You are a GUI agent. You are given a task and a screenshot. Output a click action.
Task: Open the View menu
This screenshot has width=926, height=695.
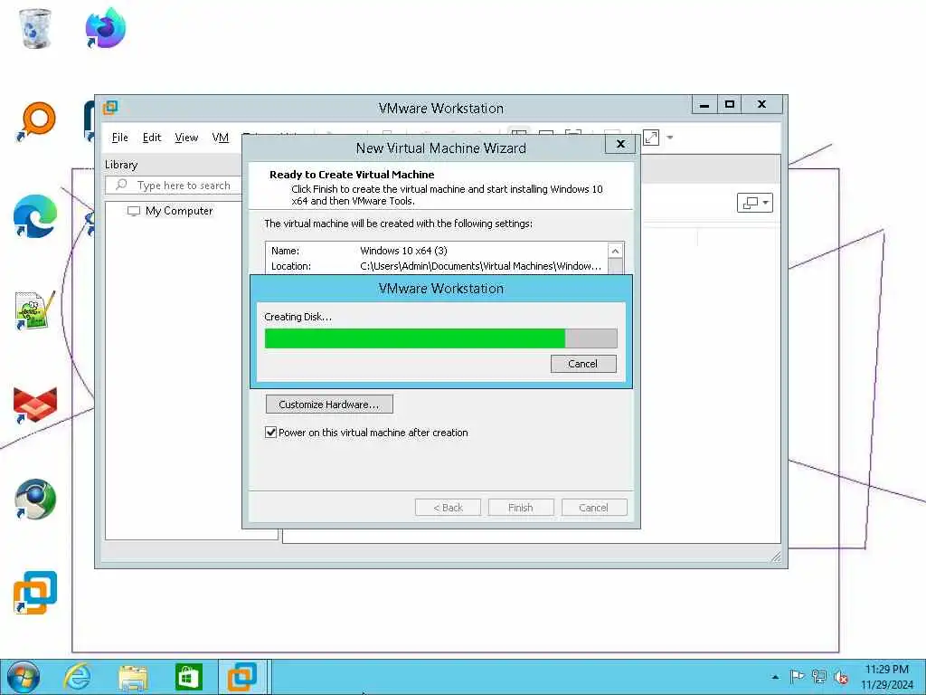tap(186, 138)
